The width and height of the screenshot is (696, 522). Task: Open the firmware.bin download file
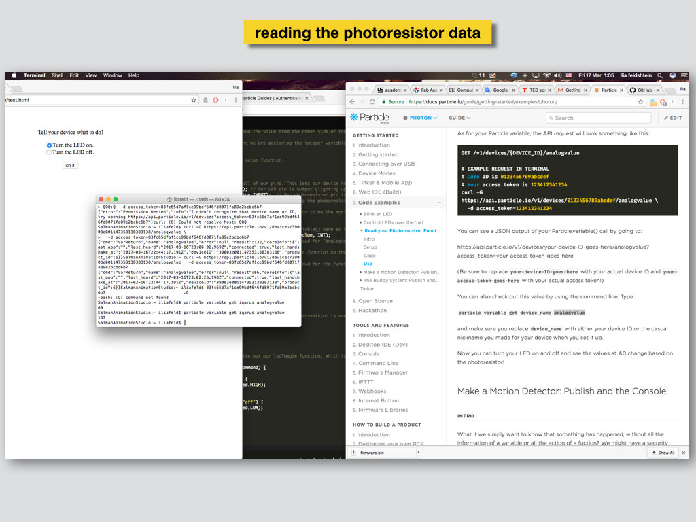(372, 453)
